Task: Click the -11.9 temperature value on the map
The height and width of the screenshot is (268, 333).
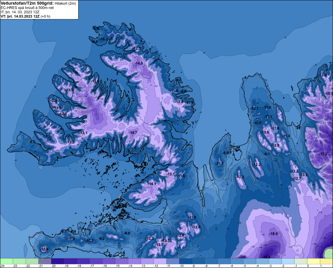Action: coord(275,128)
